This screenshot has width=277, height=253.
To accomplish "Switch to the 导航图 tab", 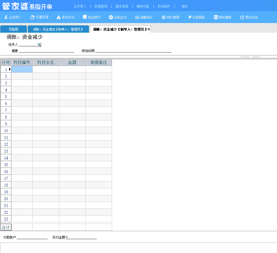I will pyautogui.click(x=14, y=29).
